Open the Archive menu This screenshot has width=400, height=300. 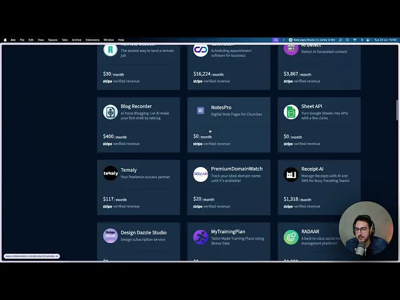76,40
